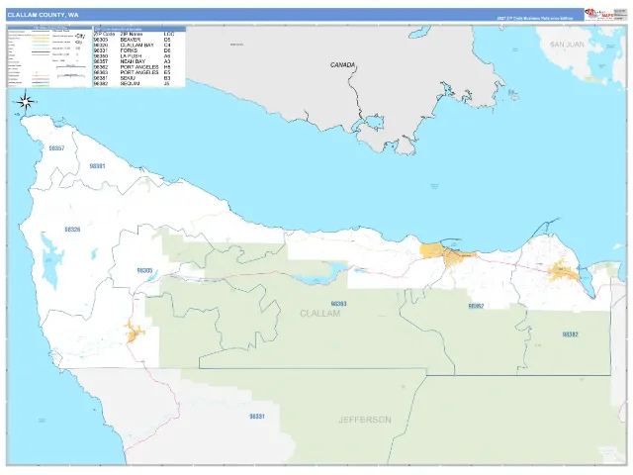Click the ZIP Code column header
633x475 pixels.
[104, 35]
